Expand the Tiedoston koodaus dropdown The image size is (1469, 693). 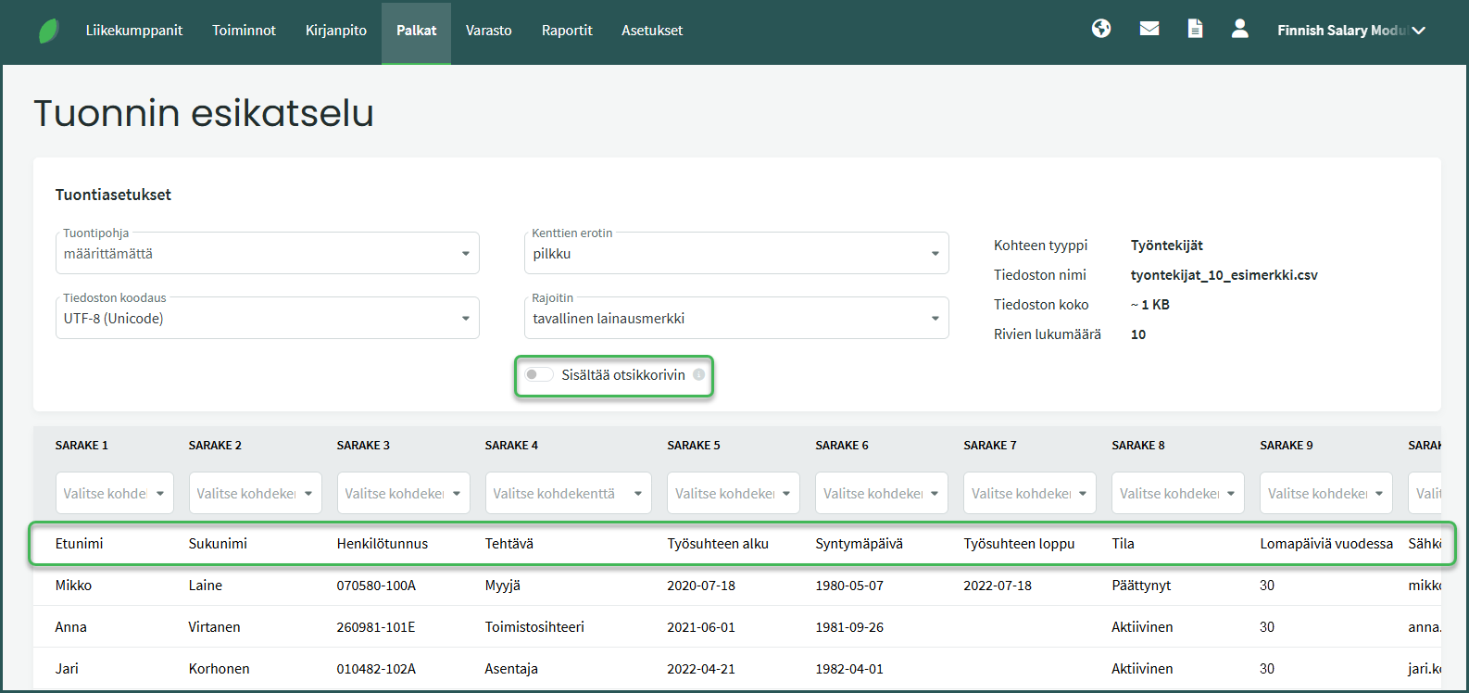[x=267, y=318]
